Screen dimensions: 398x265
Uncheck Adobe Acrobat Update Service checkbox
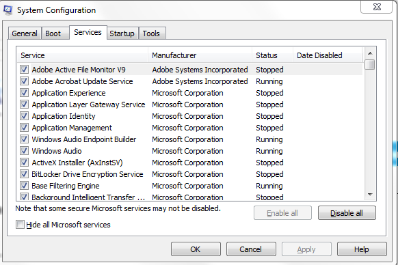24,81
